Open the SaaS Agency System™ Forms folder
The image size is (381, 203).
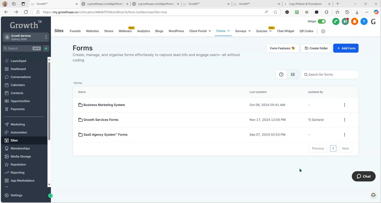click(105, 135)
